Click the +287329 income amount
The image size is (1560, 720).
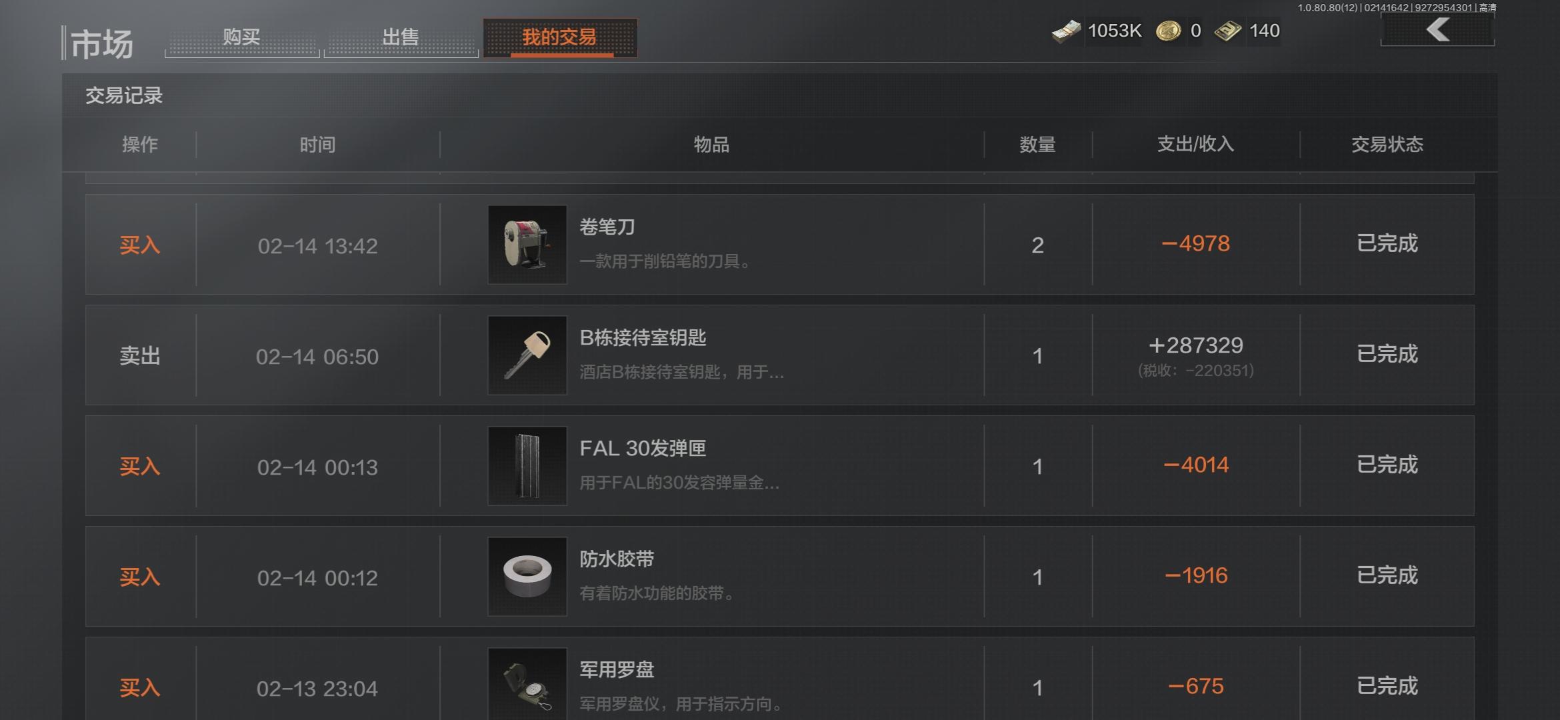click(1196, 345)
